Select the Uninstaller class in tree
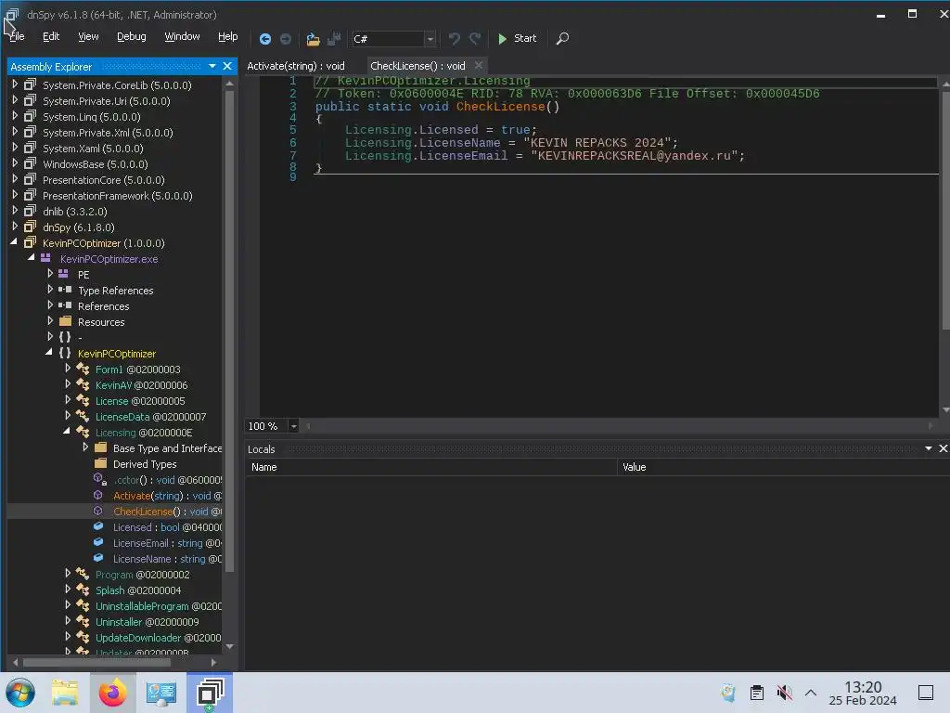The width and height of the screenshot is (950, 713). point(148,621)
